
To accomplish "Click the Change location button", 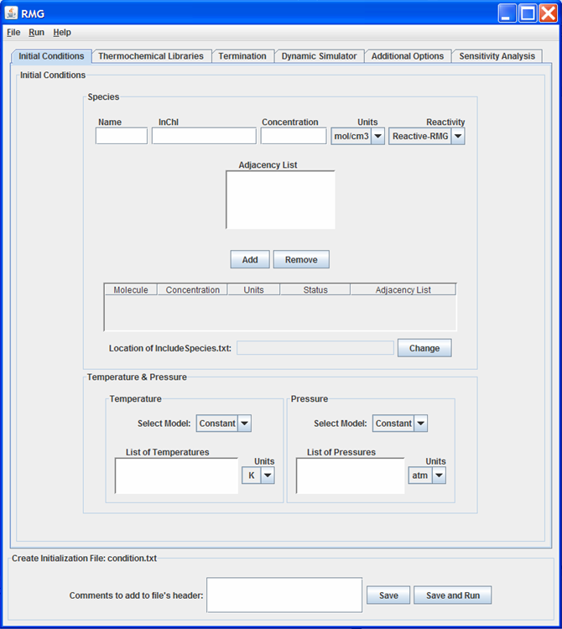I will point(424,348).
